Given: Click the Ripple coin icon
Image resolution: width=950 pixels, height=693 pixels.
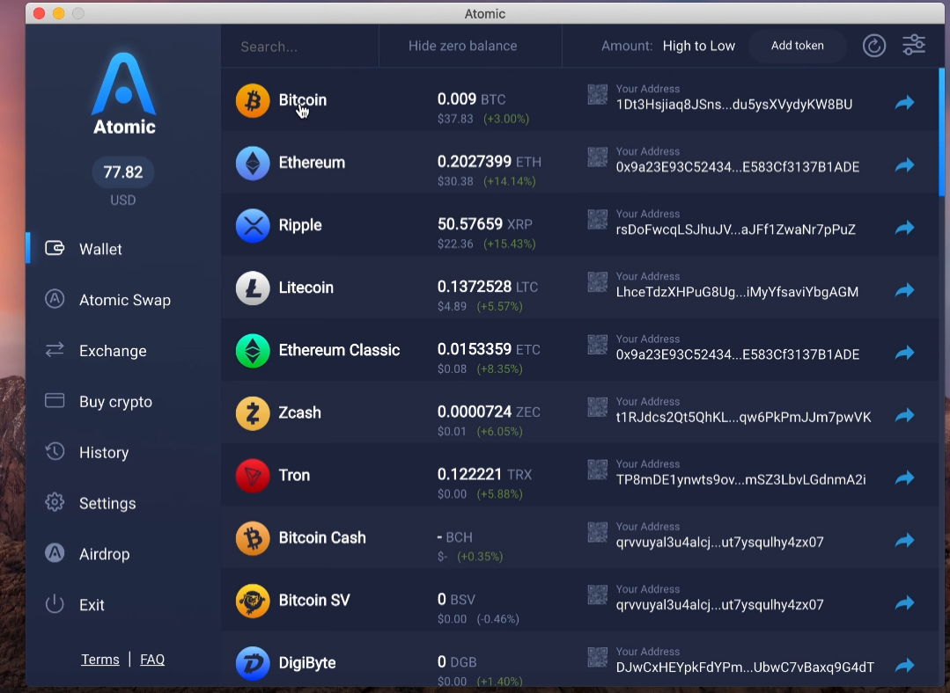Looking at the screenshot, I should pyautogui.click(x=253, y=225).
